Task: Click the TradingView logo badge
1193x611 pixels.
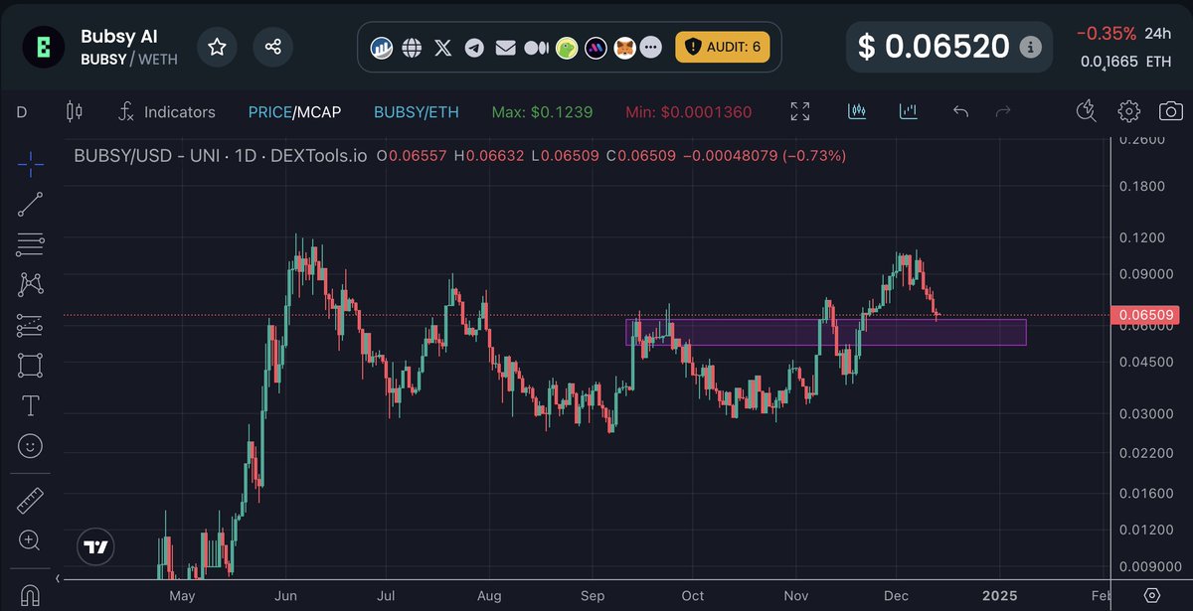Action: (96, 546)
